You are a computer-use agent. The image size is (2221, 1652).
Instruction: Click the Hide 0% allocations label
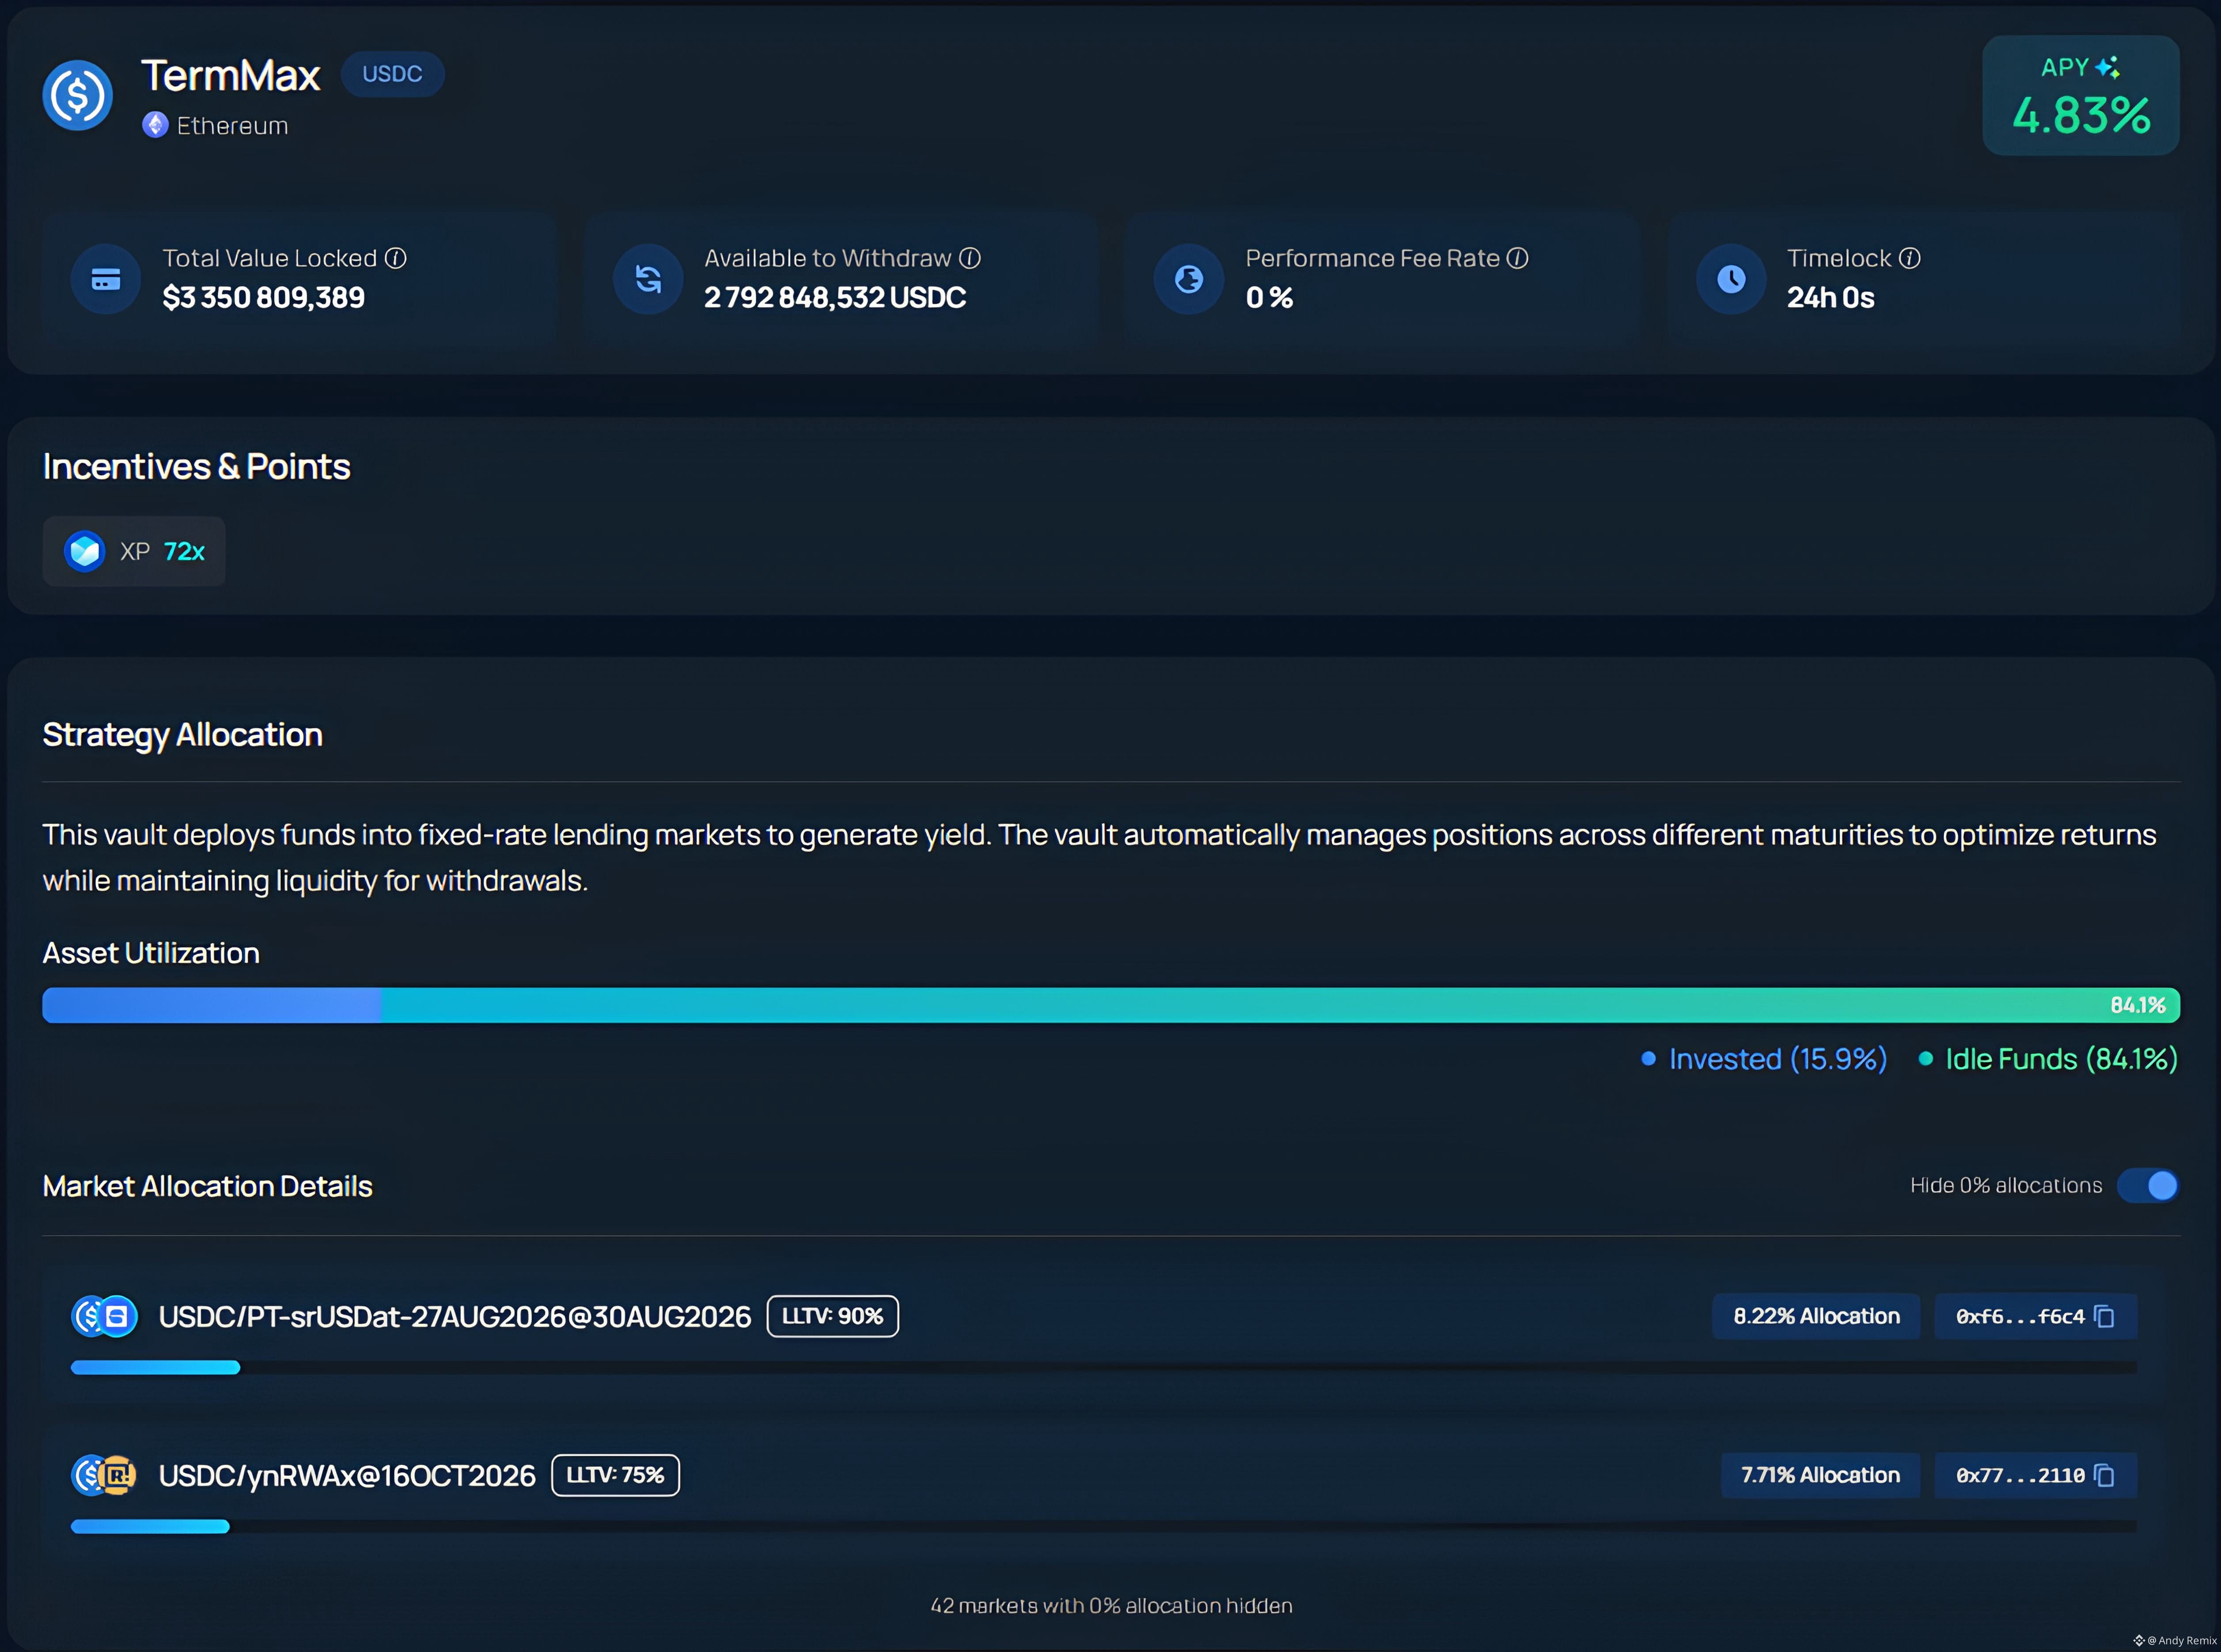point(2006,1186)
